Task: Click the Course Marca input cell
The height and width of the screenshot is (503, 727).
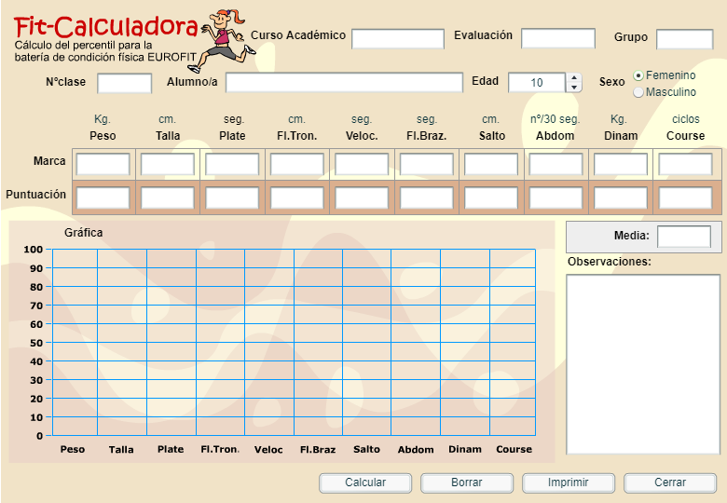Action: click(x=685, y=165)
